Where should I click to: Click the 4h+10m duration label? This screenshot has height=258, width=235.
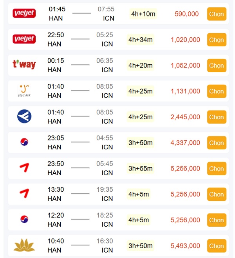coord(143,14)
